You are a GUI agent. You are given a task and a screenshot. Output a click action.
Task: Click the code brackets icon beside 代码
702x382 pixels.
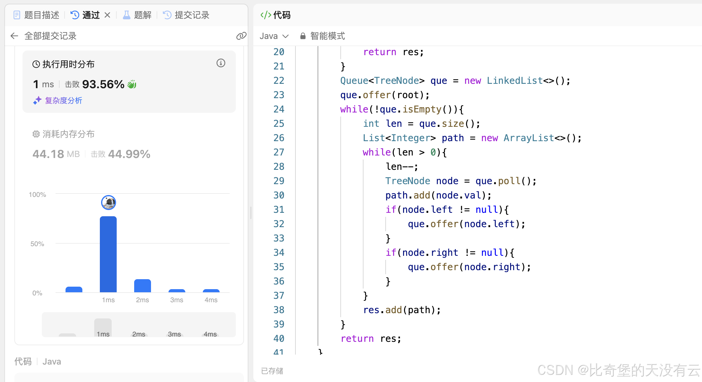pyautogui.click(x=266, y=15)
